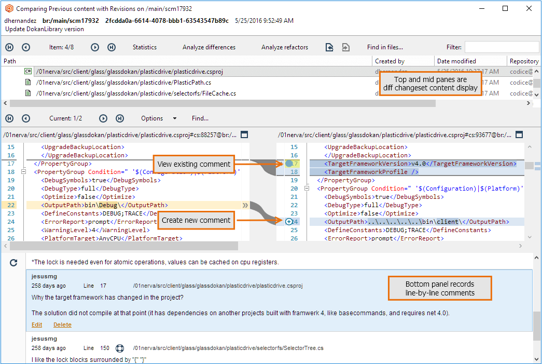View existing comment bubble on line 17

tap(289, 164)
